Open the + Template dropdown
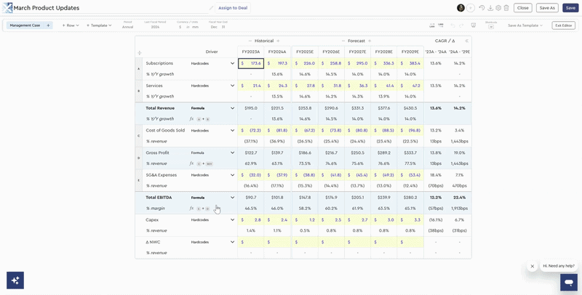Screen dimensions: 582x295 coord(99,25)
